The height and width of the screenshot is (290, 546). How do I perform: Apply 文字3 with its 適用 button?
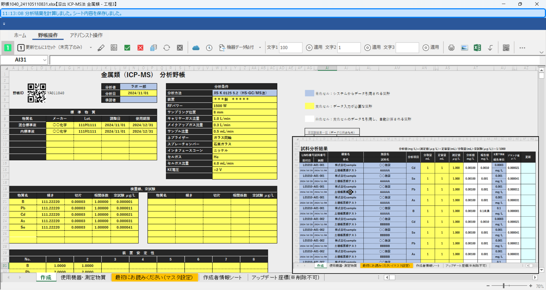(431, 47)
